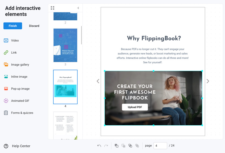The height and width of the screenshot is (153, 225).
Task: Select the Inline image icon
Action: click(x=6, y=77)
